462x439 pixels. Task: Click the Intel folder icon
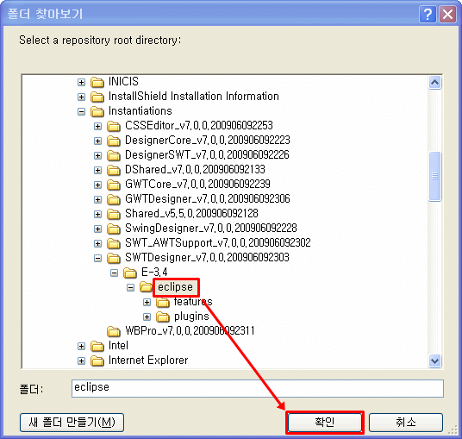point(97,346)
